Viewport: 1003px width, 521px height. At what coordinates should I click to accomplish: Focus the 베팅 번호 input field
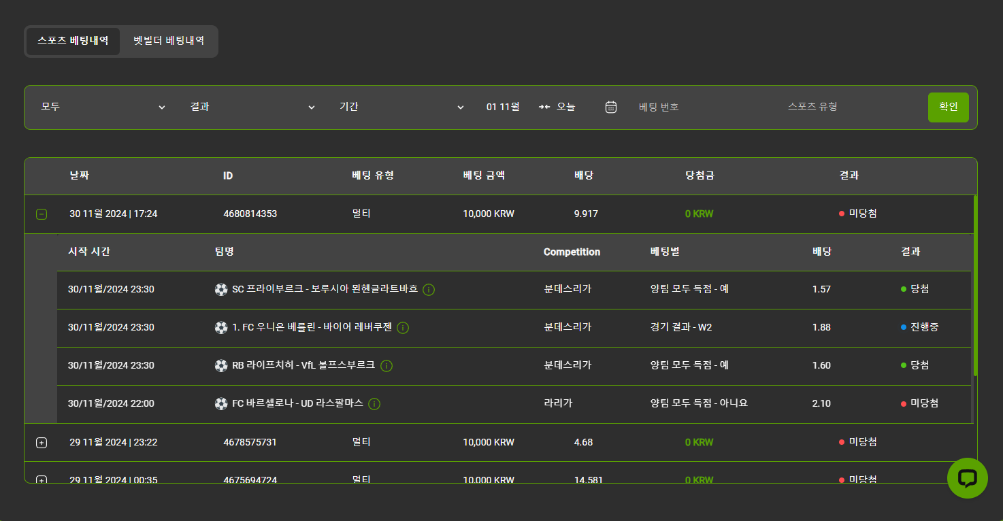click(701, 107)
